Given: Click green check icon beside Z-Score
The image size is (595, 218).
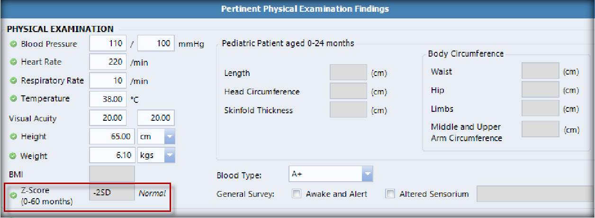Looking at the screenshot, I should pyautogui.click(x=14, y=194).
